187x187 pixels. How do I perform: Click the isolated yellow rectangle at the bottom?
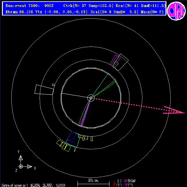(x=92, y=139)
